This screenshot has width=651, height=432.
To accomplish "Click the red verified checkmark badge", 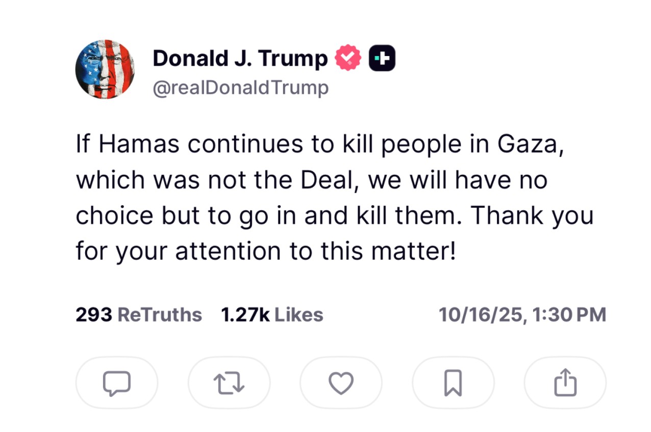I will coord(347,59).
